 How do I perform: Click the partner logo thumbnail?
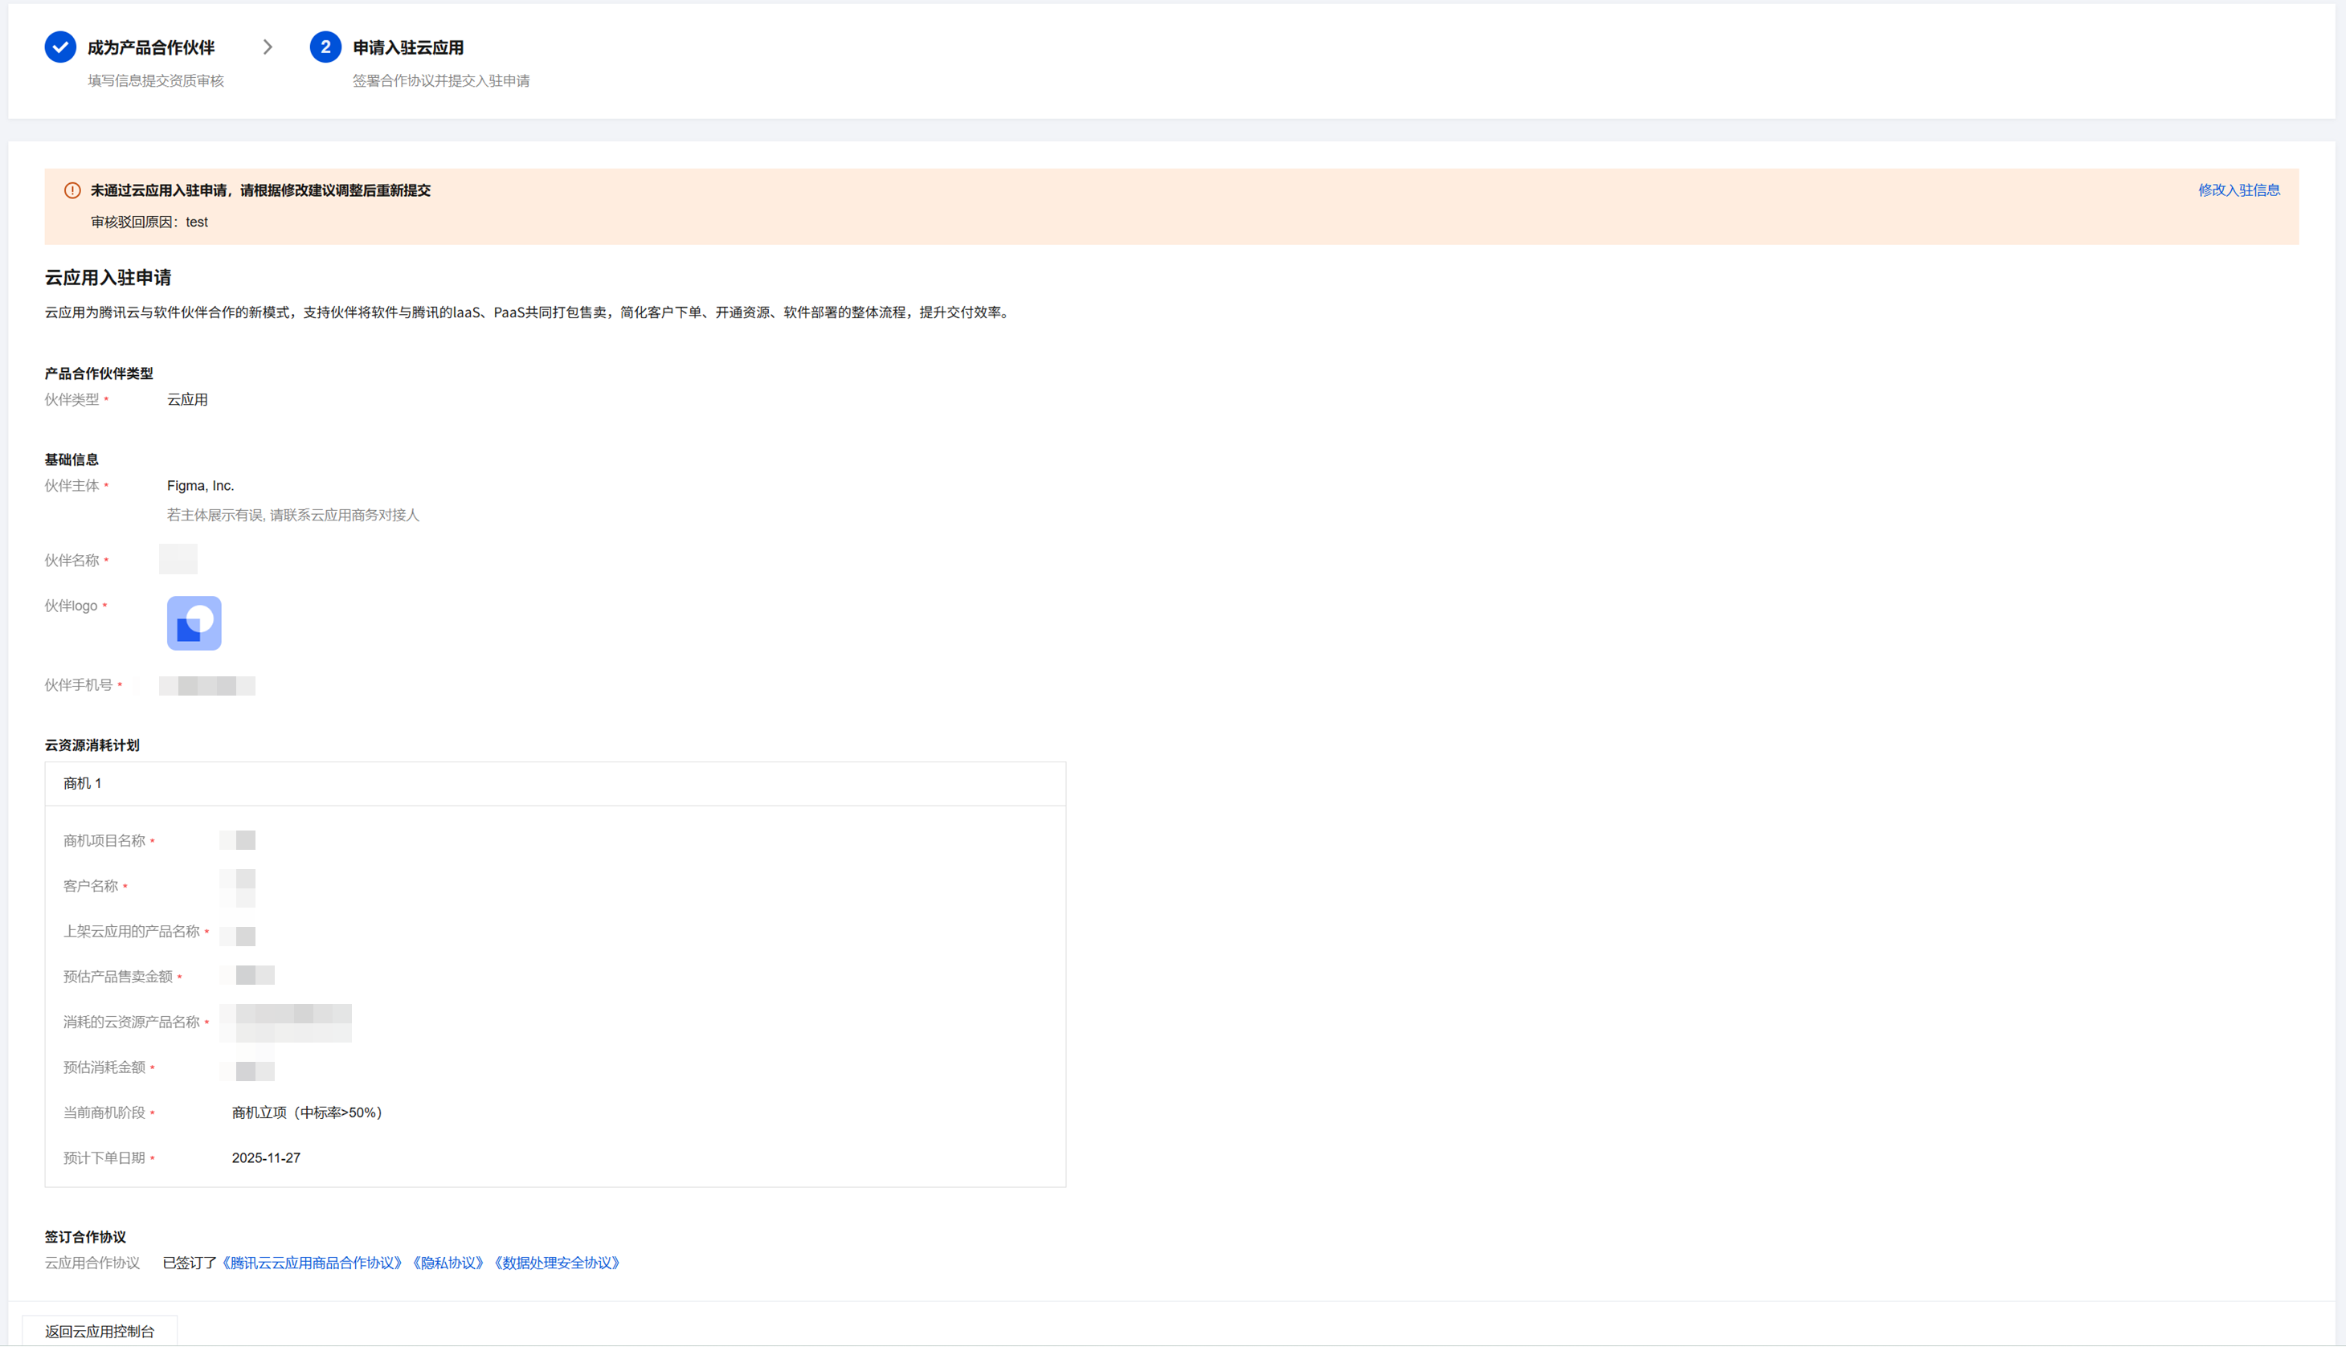[x=194, y=622]
